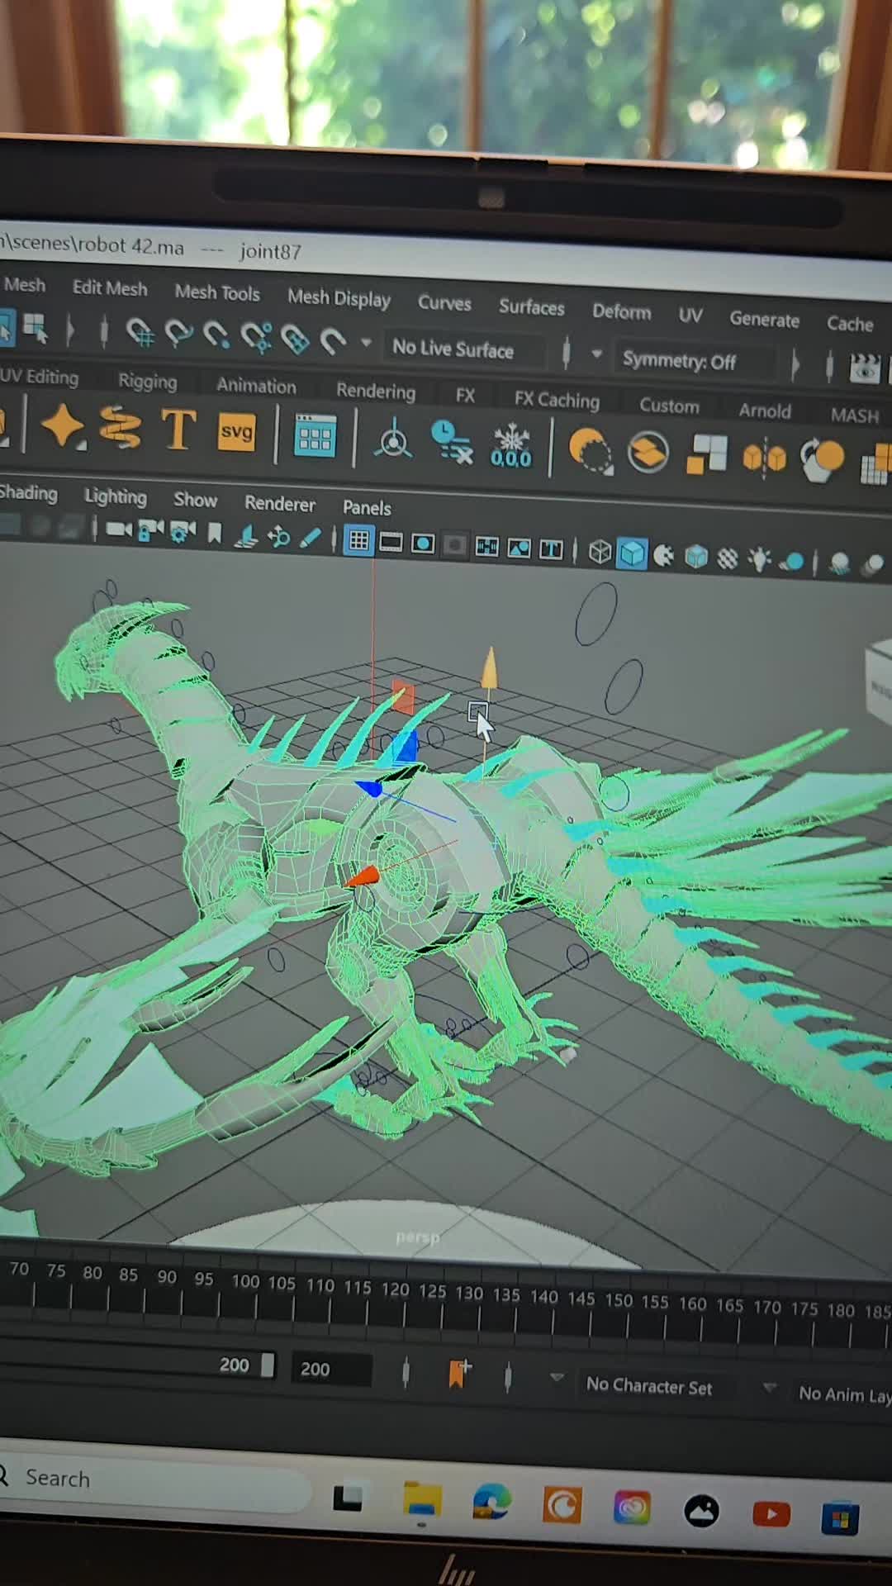Toggle the viewport grid display button

pos(358,541)
